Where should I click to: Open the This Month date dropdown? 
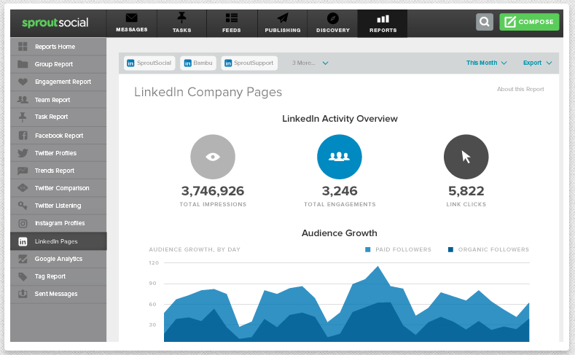(x=486, y=63)
